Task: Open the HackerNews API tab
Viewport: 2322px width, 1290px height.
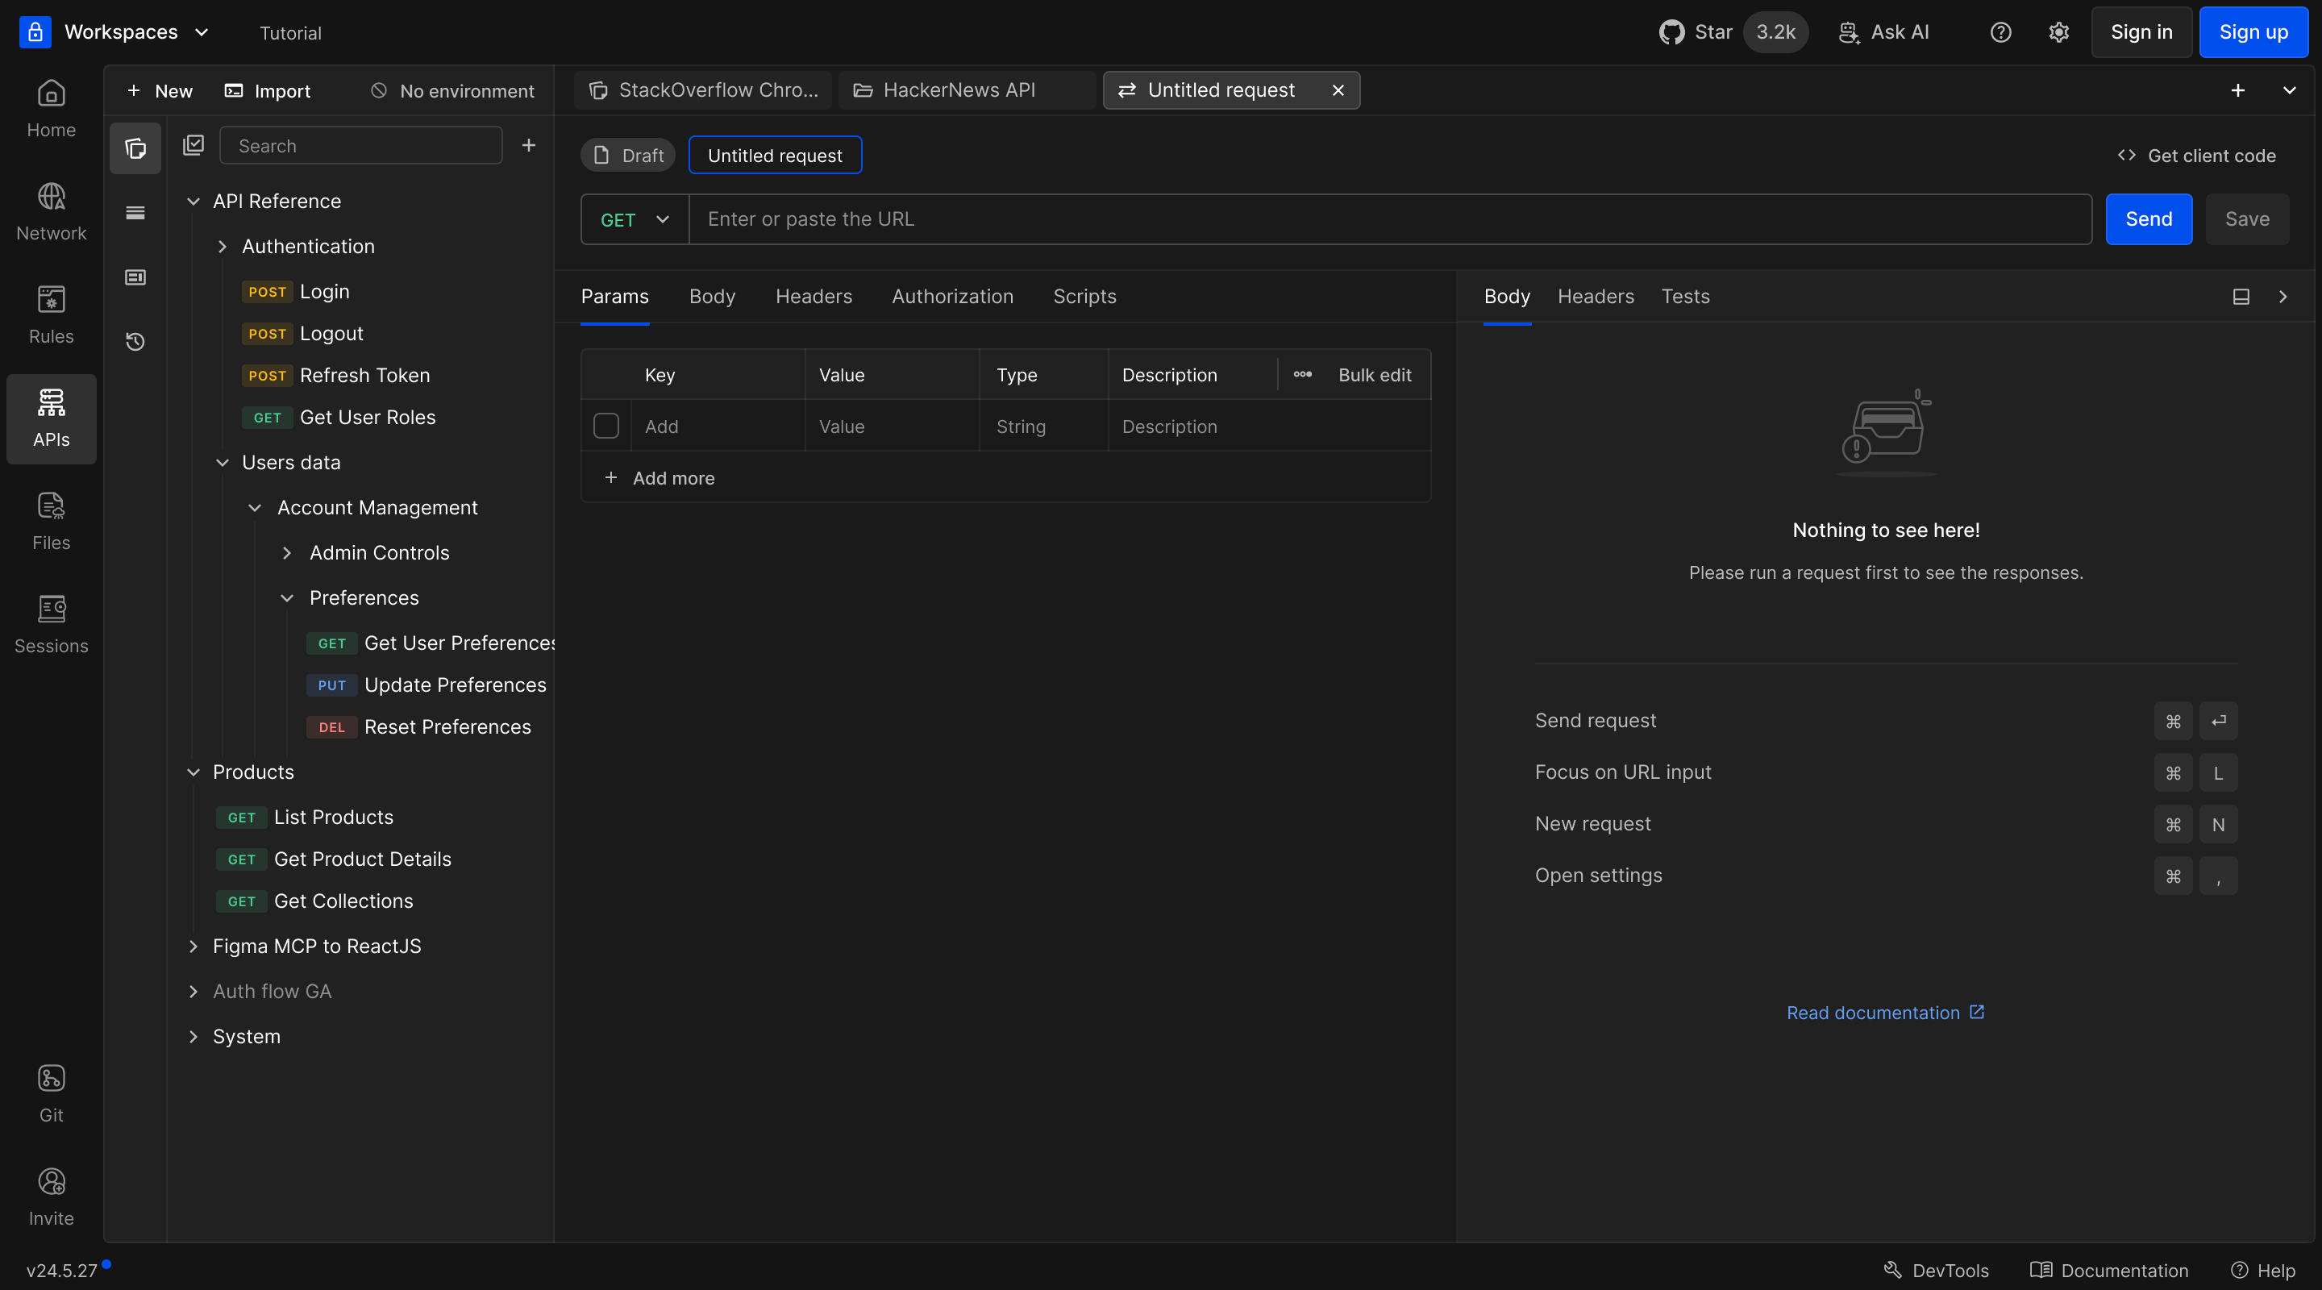Action: (x=967, y=90)
